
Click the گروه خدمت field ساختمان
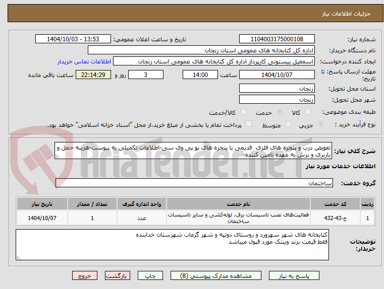click(x=194, y=183)
